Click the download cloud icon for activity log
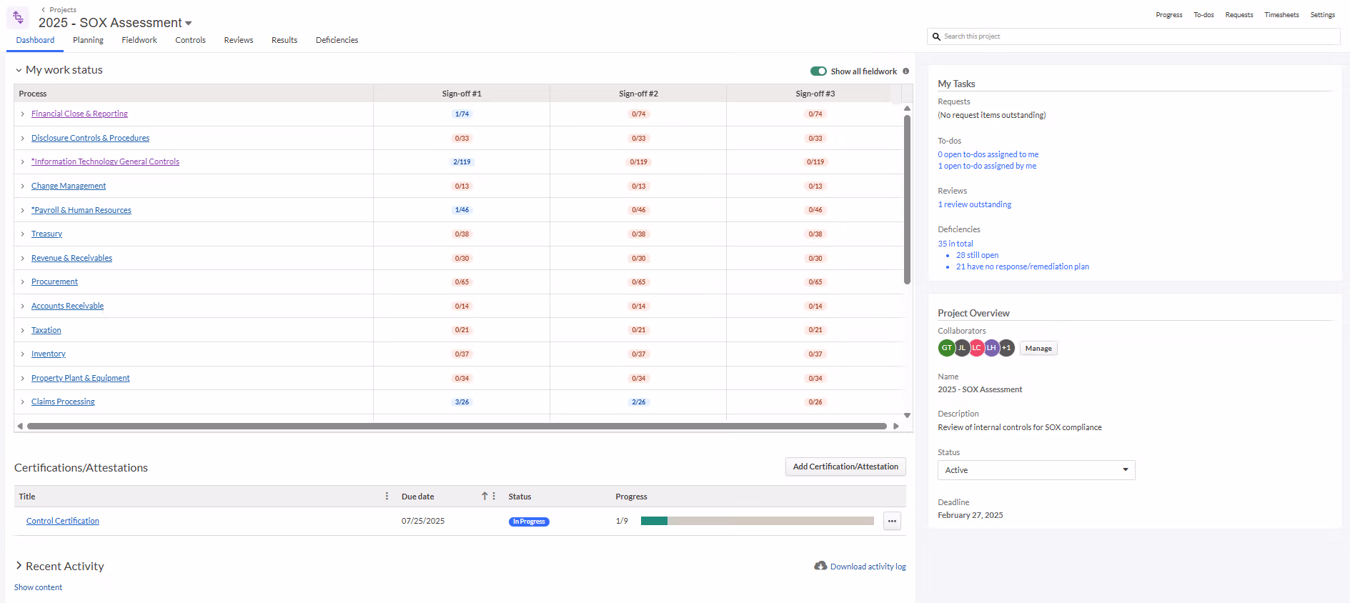This screenshot has height=603, width=1350. [x=820, y=566]
